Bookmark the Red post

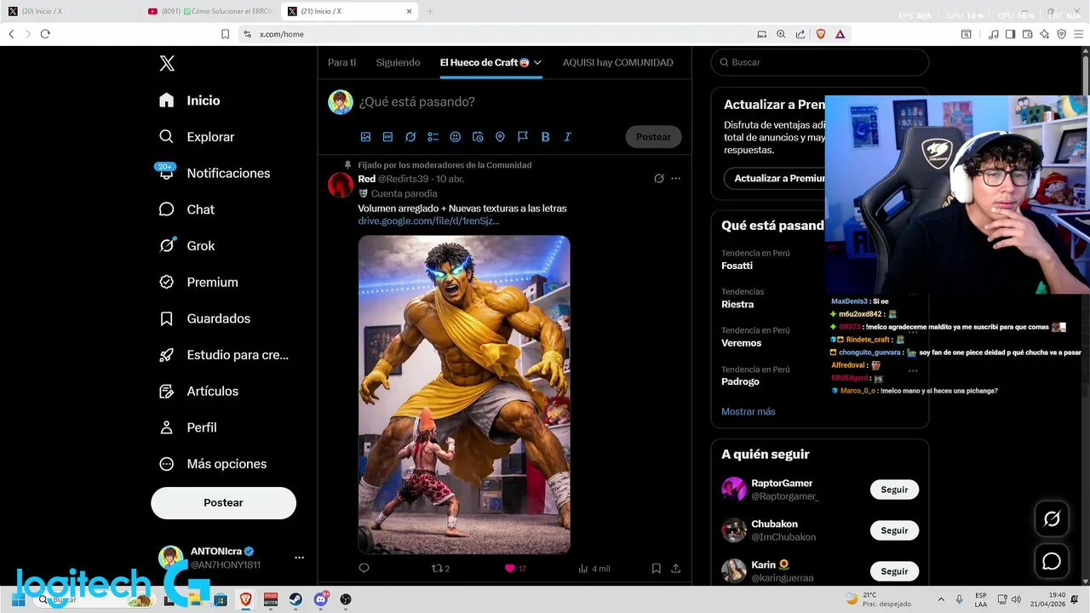coord(656,568)
